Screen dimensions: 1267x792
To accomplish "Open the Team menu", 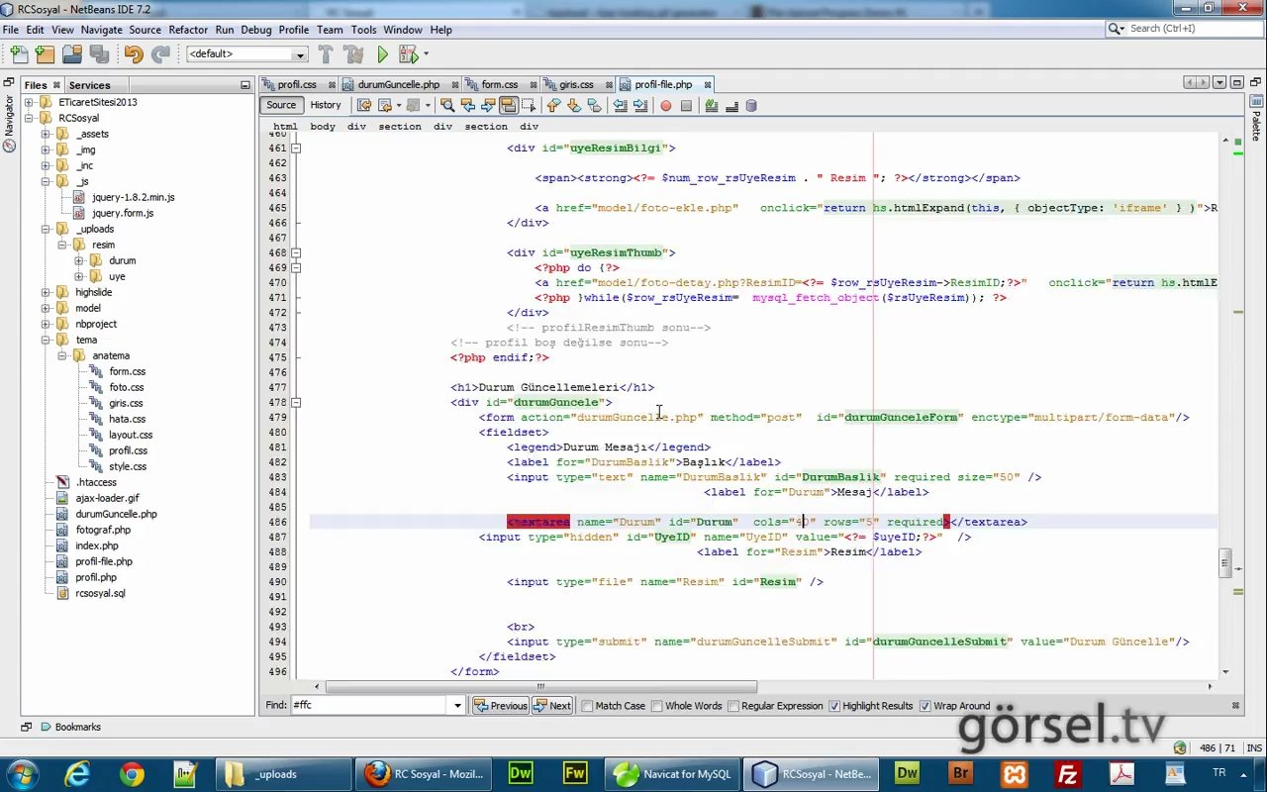I will click(x=330, y=30).
